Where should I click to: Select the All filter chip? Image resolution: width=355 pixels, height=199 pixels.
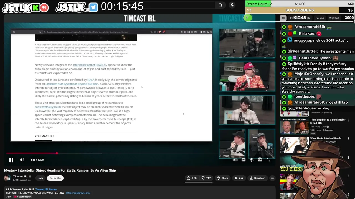tap(283, 18)
